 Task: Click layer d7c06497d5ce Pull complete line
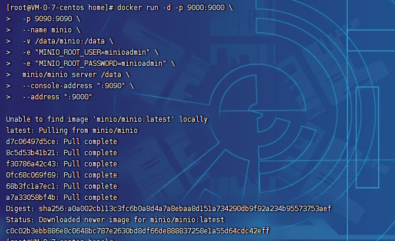point(62,142)
